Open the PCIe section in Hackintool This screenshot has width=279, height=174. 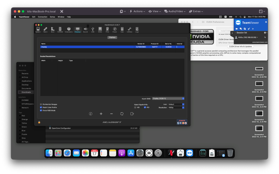coord(107,30)
